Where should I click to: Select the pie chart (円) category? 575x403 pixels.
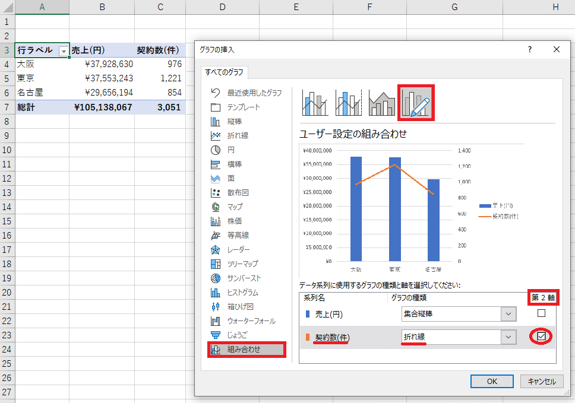(x=230, y=150)
